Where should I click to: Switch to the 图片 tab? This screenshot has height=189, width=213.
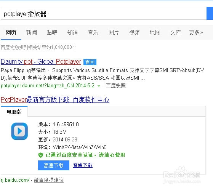coord(114,33)
